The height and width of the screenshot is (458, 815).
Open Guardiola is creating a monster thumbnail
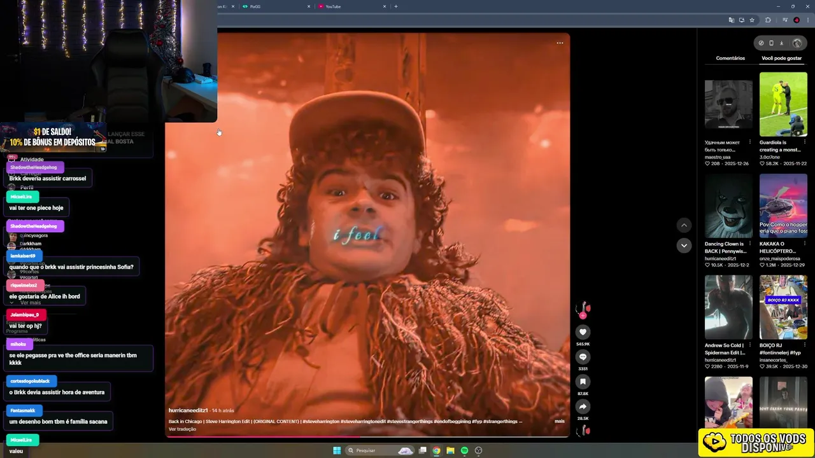tap(783, 104)
